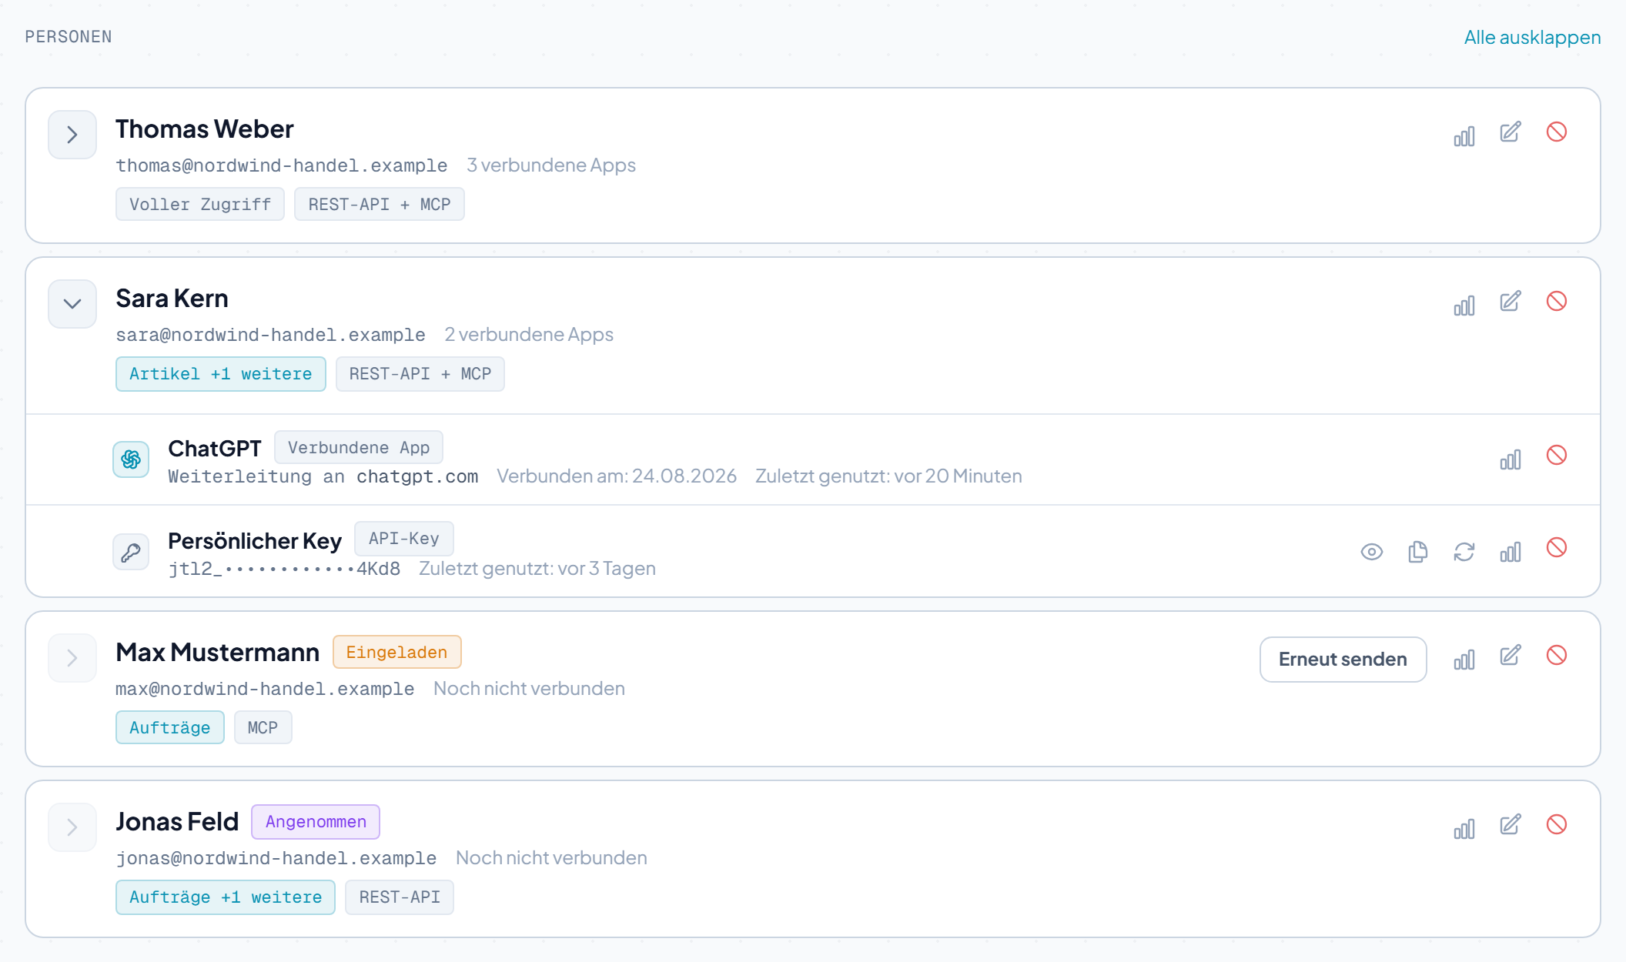Click Max Mustermann's MCP tag
The image size is (1626, 962).
[263, 728]
